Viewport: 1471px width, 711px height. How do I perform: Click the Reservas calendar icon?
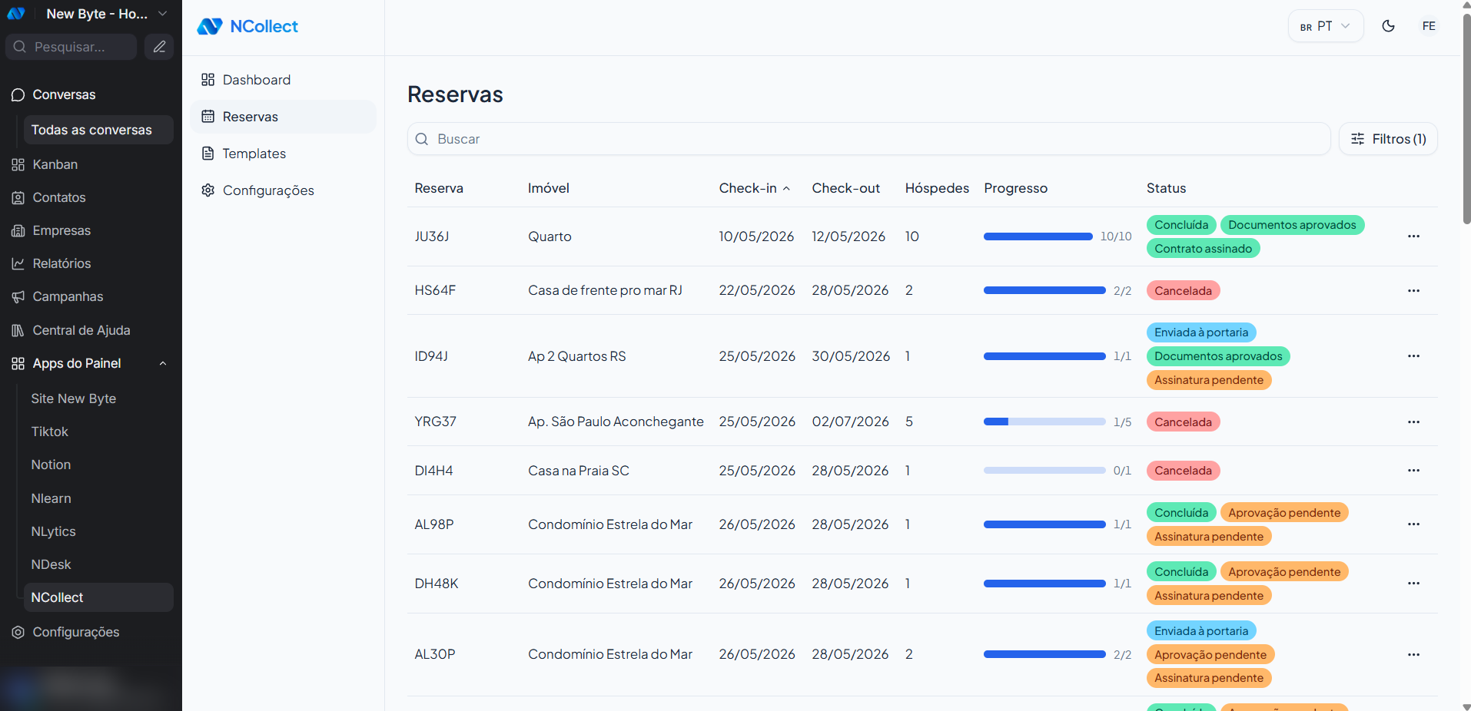pyautogui.click(x=208, y=117)
